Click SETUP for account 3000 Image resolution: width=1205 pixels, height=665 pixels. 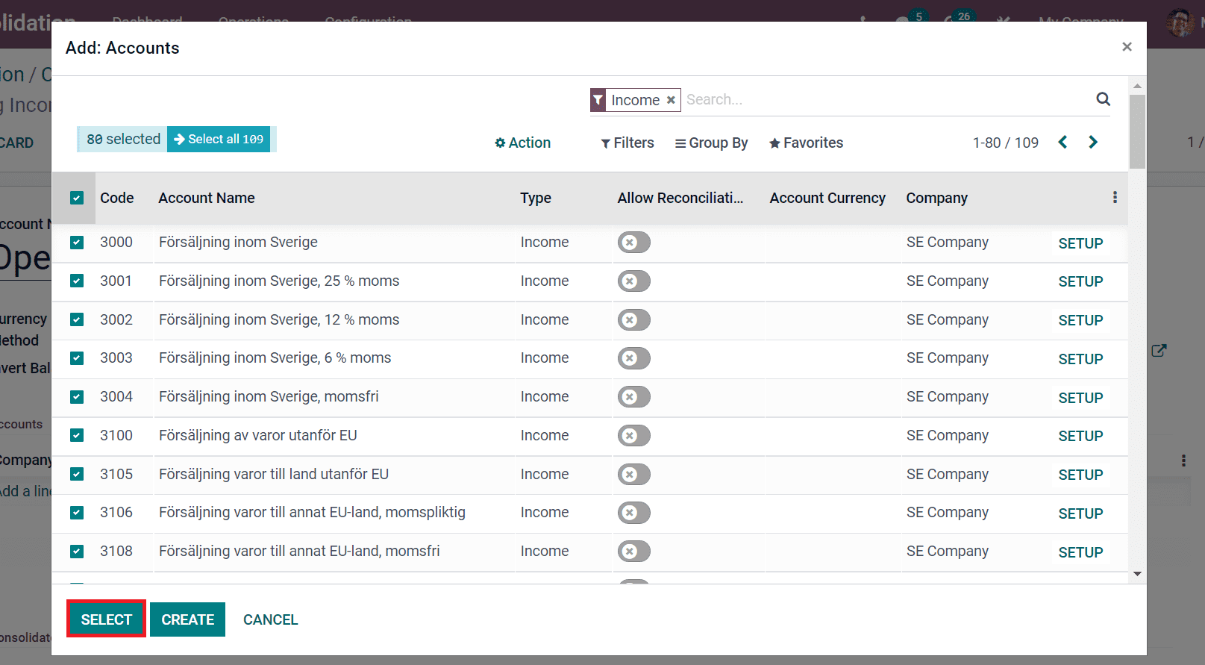pyautogui.click(x=1080, y=243)
